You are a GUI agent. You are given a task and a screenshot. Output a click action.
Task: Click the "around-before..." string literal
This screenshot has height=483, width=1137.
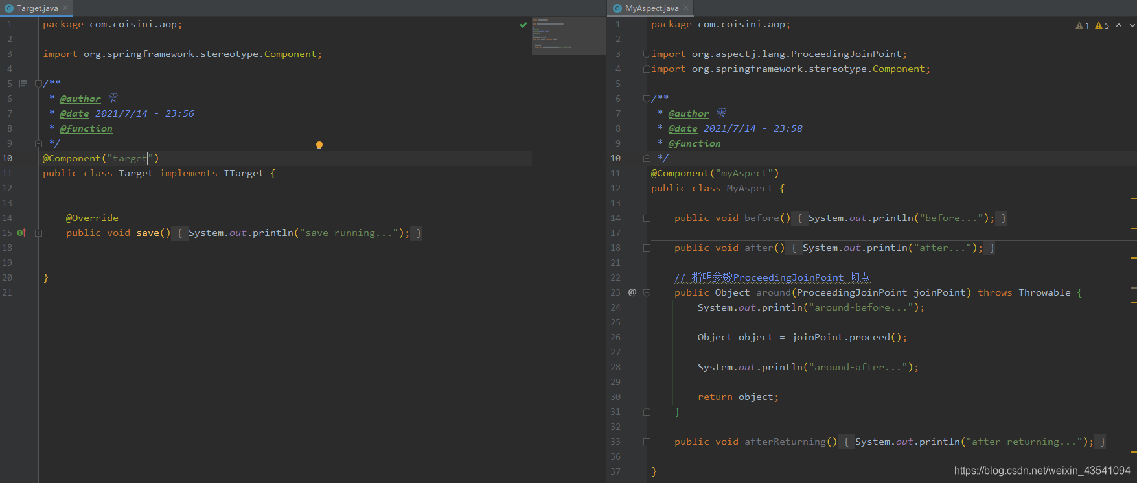pos(861,307)
